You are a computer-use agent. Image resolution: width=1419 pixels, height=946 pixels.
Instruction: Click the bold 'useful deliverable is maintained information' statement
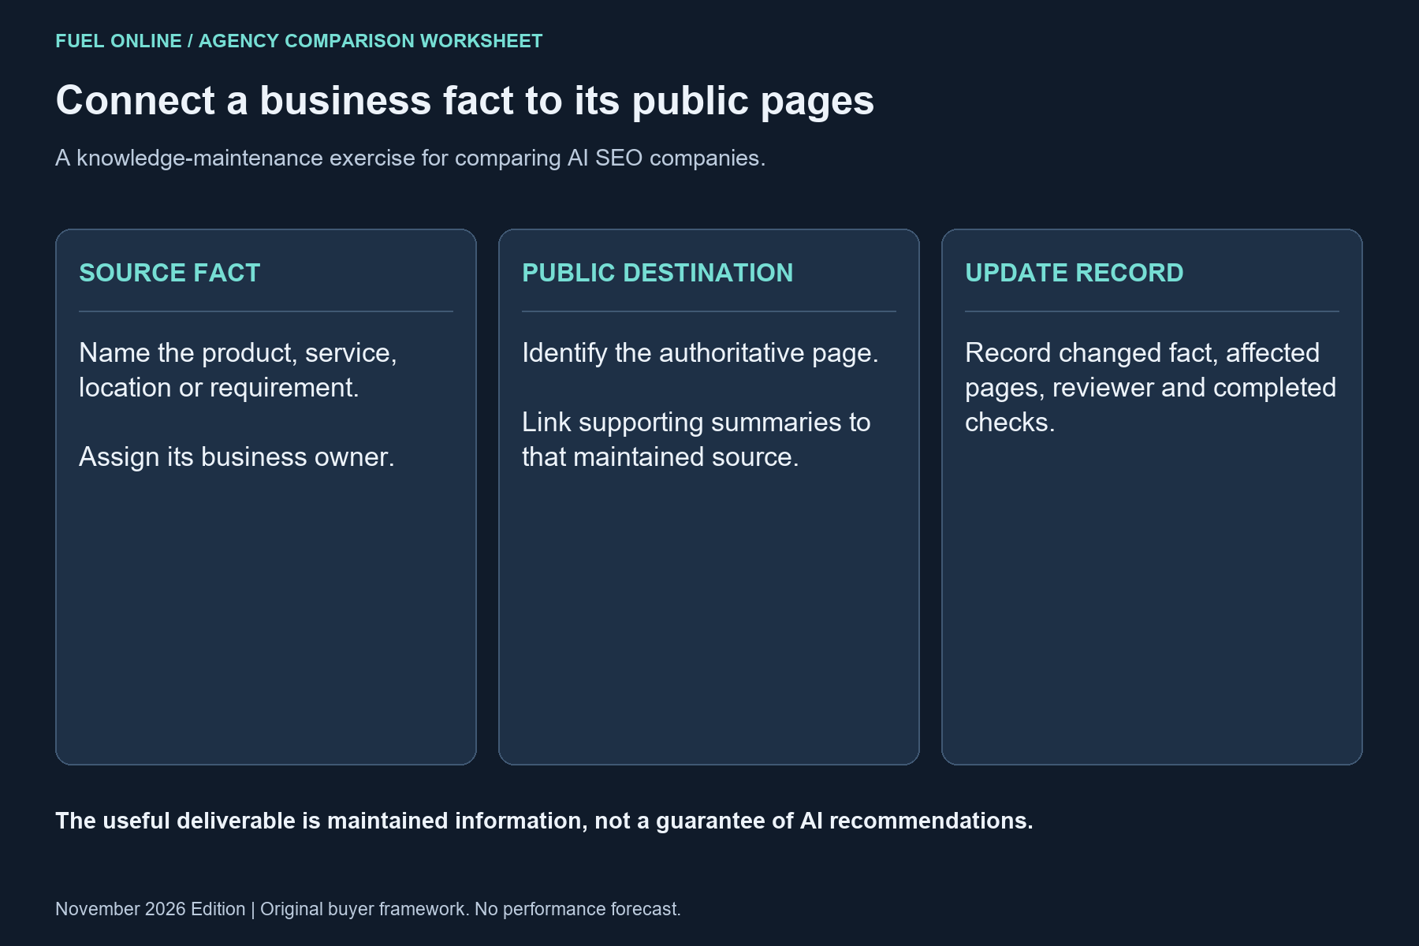click(x=544, y=821)
